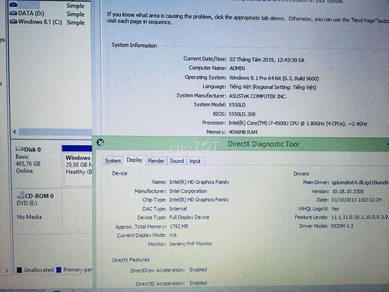Click the DirectX Diagnostic Tool window title text
The height and width of the screenshot is (292, 389).
coord(263,144)
